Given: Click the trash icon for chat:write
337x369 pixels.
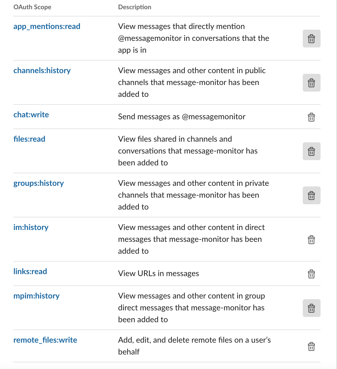Looking at the screenshot, I should pyautogui.click(x=311, y=117).
